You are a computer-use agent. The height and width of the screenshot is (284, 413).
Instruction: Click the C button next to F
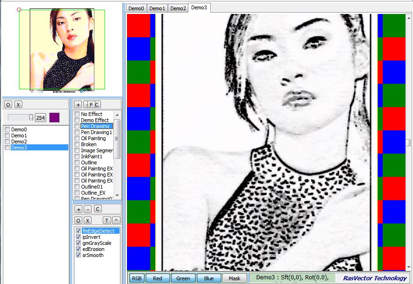pos(97,105)
